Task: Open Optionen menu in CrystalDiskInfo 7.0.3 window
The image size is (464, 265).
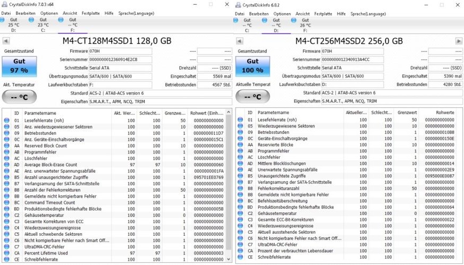Action: [49, 13]
